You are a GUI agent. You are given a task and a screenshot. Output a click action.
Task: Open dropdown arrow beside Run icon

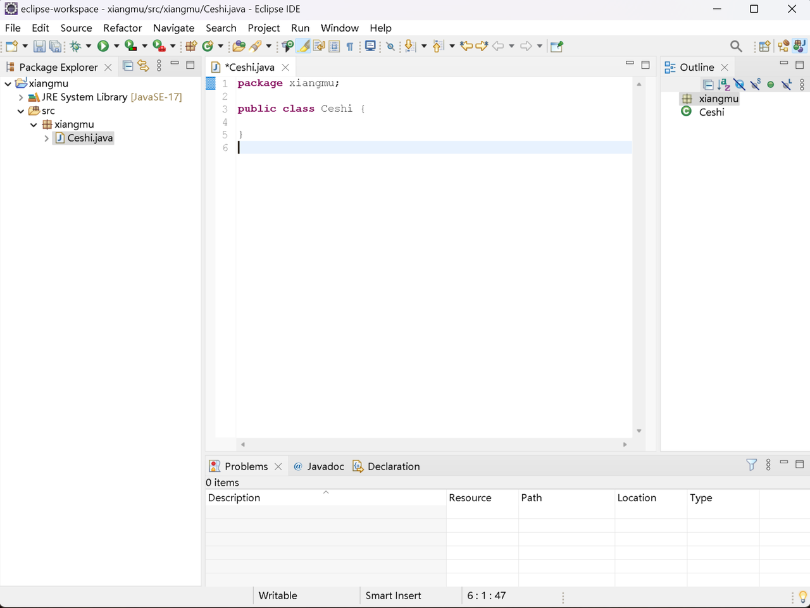pos(116,46)
